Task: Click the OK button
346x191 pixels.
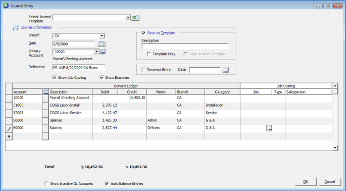Action: (306, 182)
